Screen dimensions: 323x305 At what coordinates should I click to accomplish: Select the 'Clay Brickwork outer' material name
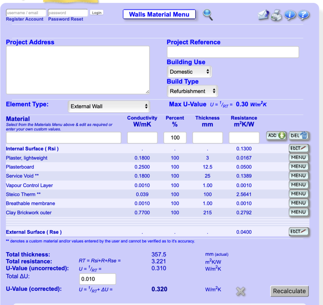(x=28, y=213)
